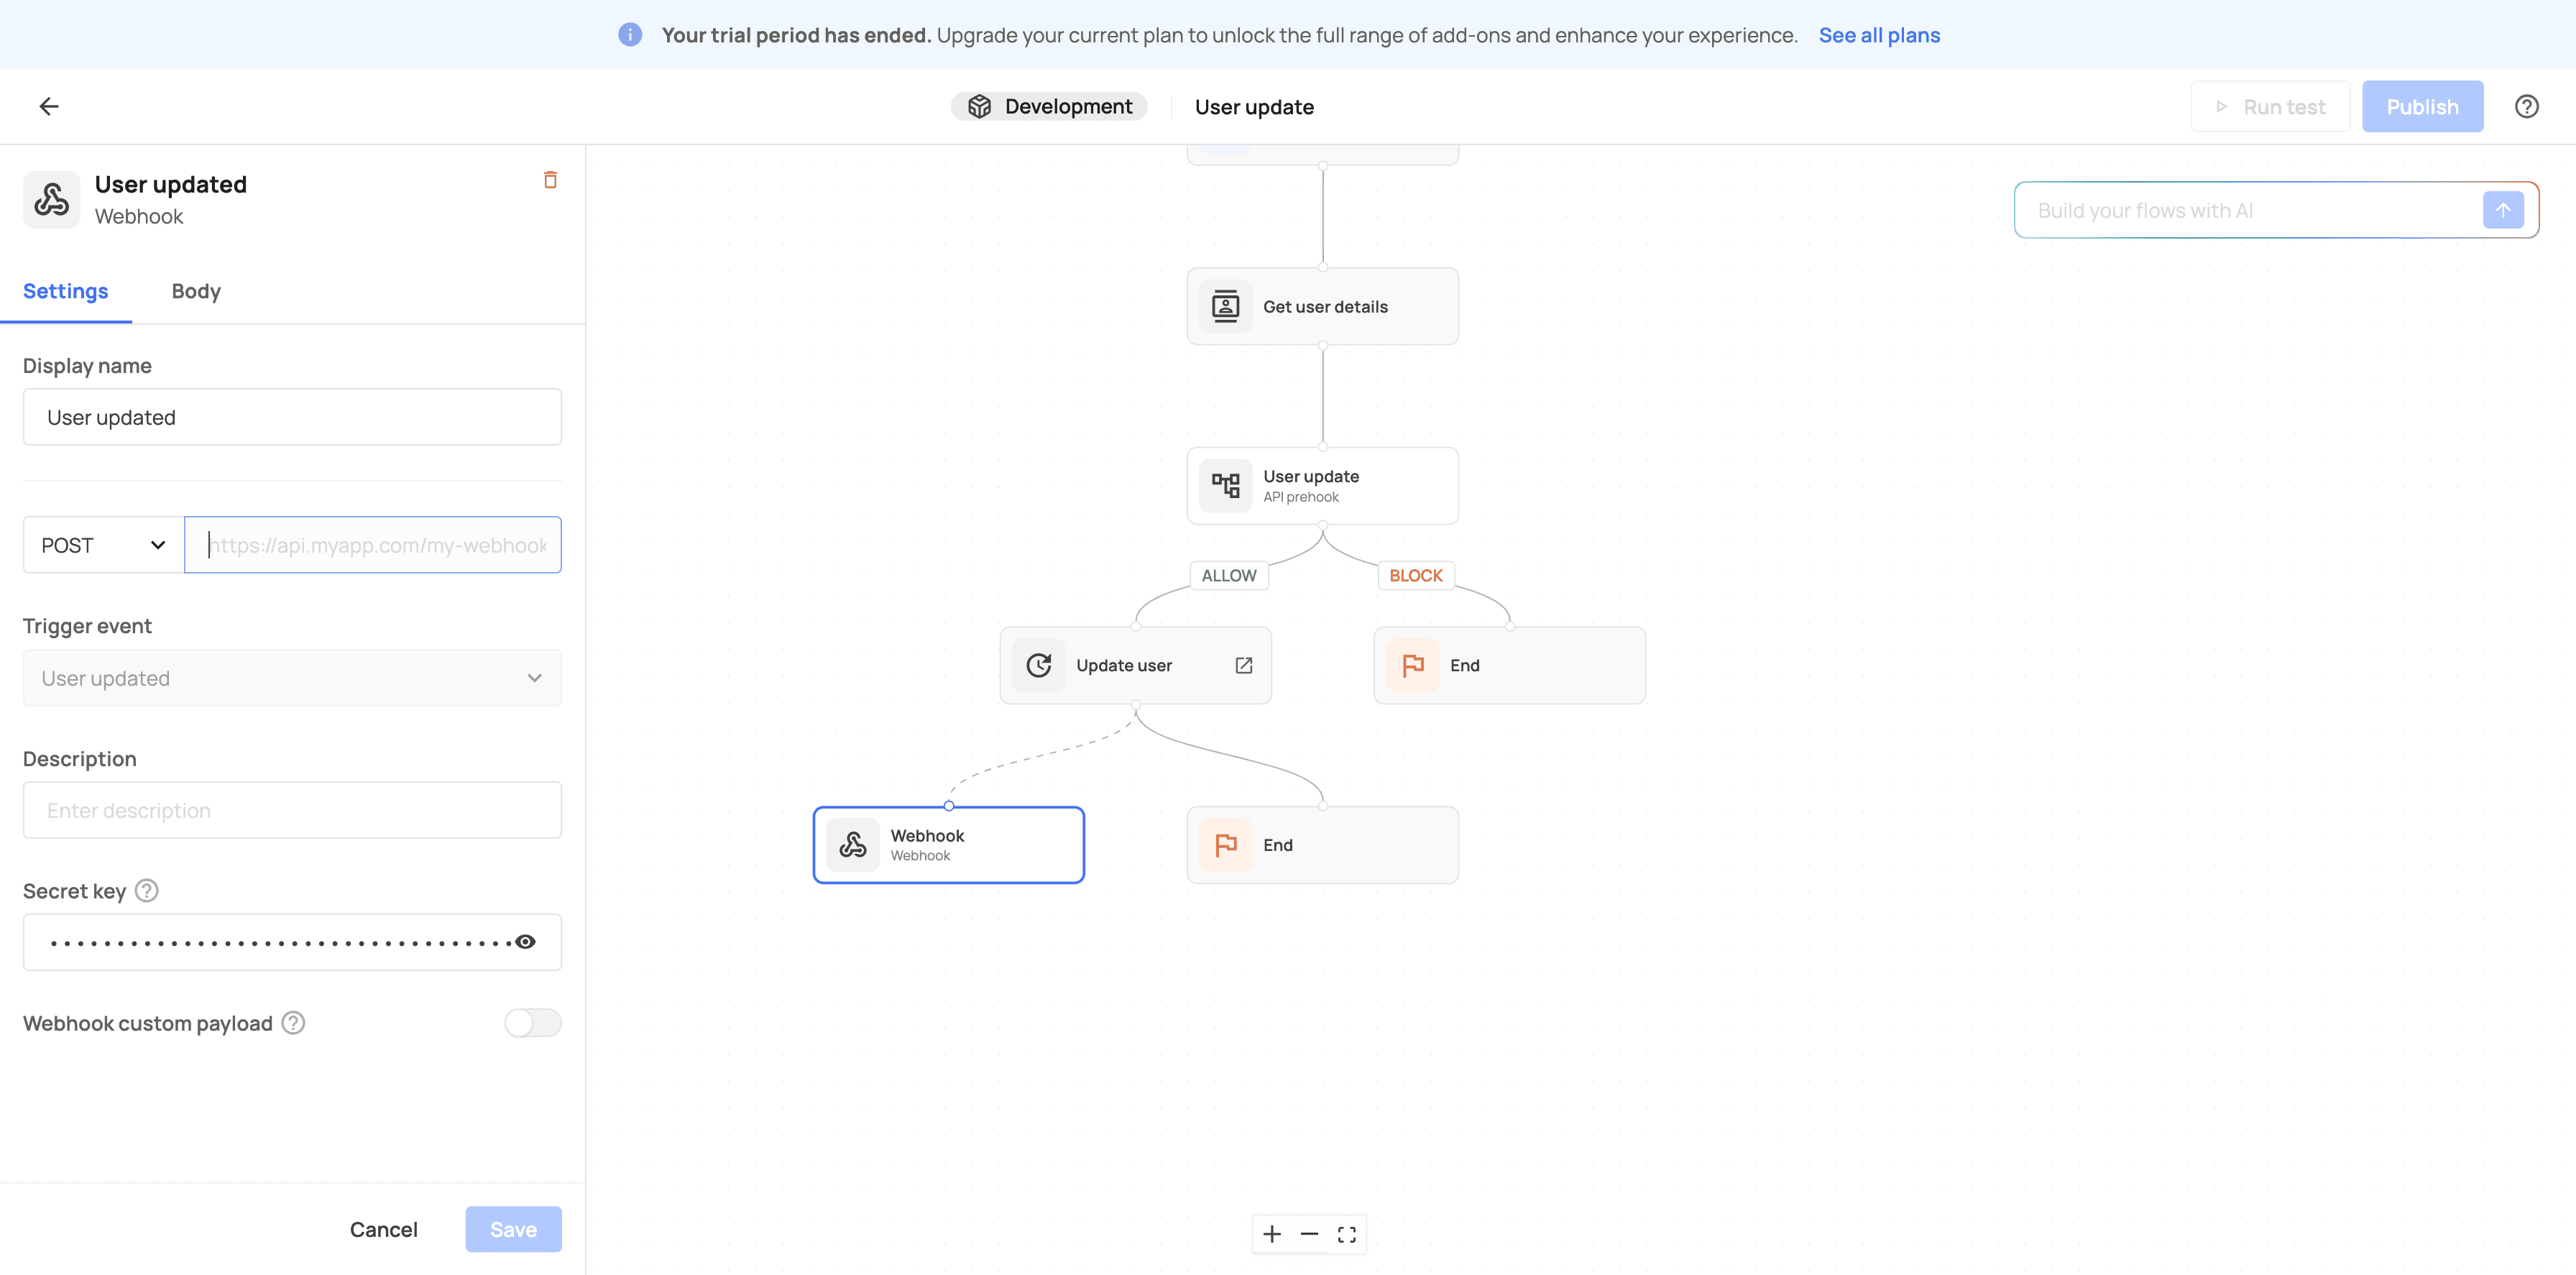Click the ALLOW branch label
The width and height of the screenshot is (2576, 1275).
pos(1229,575)
